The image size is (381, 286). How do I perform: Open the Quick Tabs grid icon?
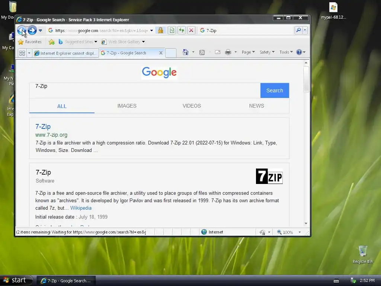(22, 53)
